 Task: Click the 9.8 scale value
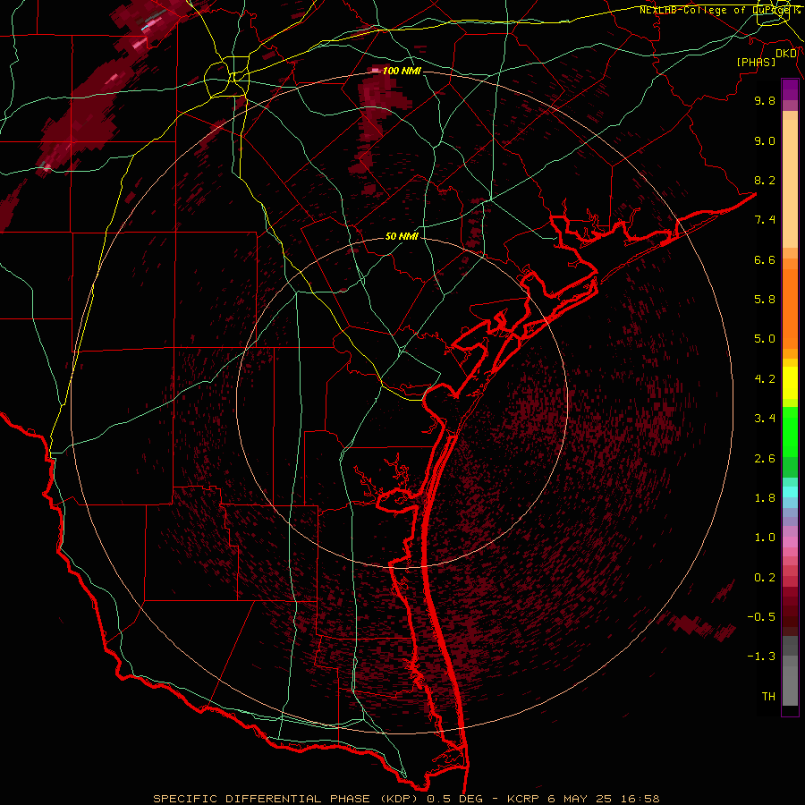click(765, 100)
